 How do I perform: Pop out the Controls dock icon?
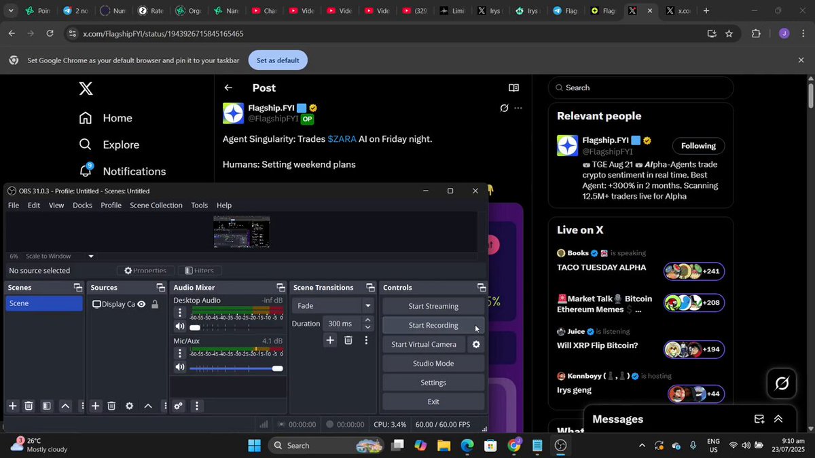coord(482,288)
